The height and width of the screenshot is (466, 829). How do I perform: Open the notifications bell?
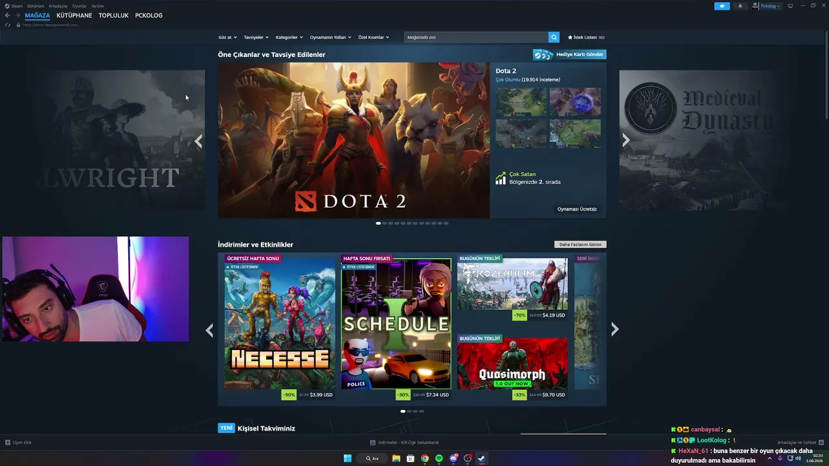pos(740,6)
